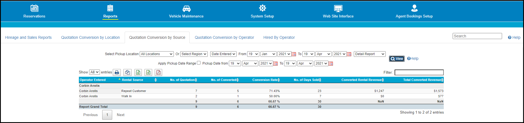Change the From year 2021 dropdown
The image size is (524, 123).
284,54
